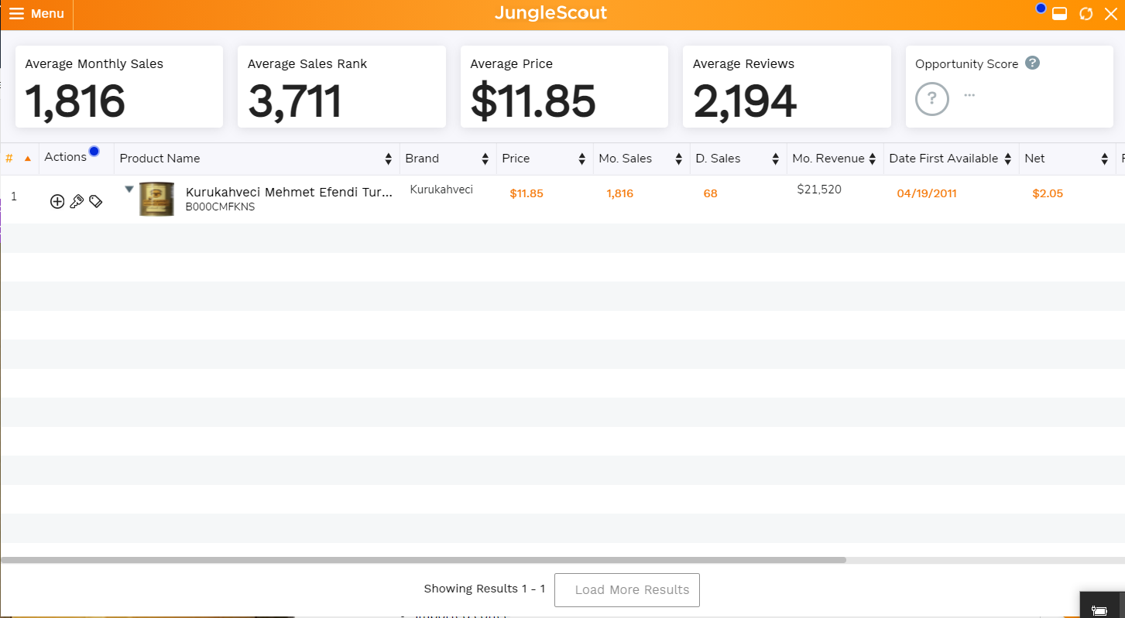
Task: Click the tag icon in Actions
Action: (x=96, y=202)
